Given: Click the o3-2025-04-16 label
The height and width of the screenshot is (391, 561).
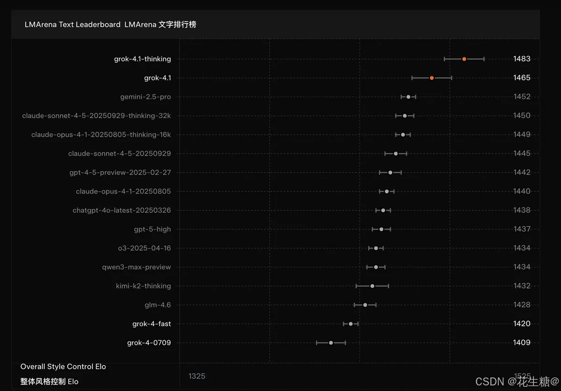Looking at the screenshot, I should (x=144, y=248).
